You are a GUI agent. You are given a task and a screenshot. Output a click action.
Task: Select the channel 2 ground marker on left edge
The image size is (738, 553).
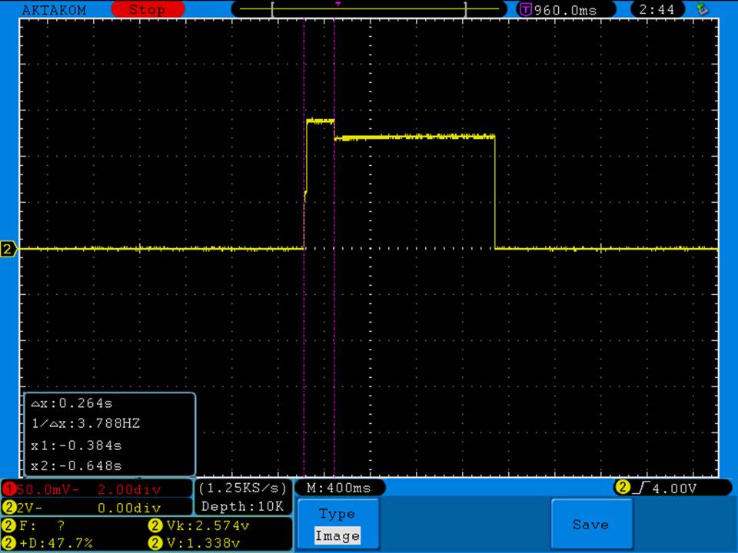click(8, 249)
